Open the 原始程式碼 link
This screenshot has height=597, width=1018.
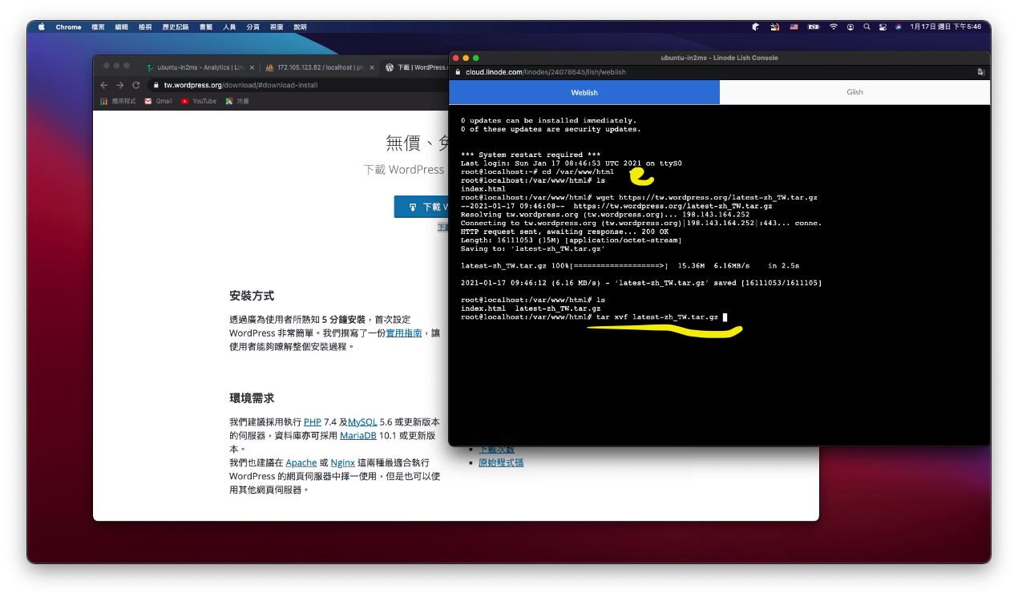click(x=501, y=462)
